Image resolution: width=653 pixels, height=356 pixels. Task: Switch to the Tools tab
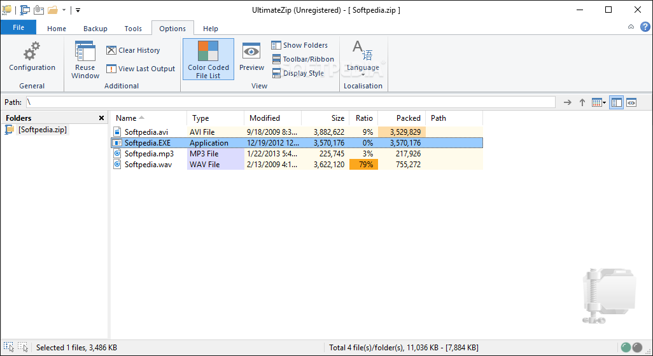click(133, 28)
